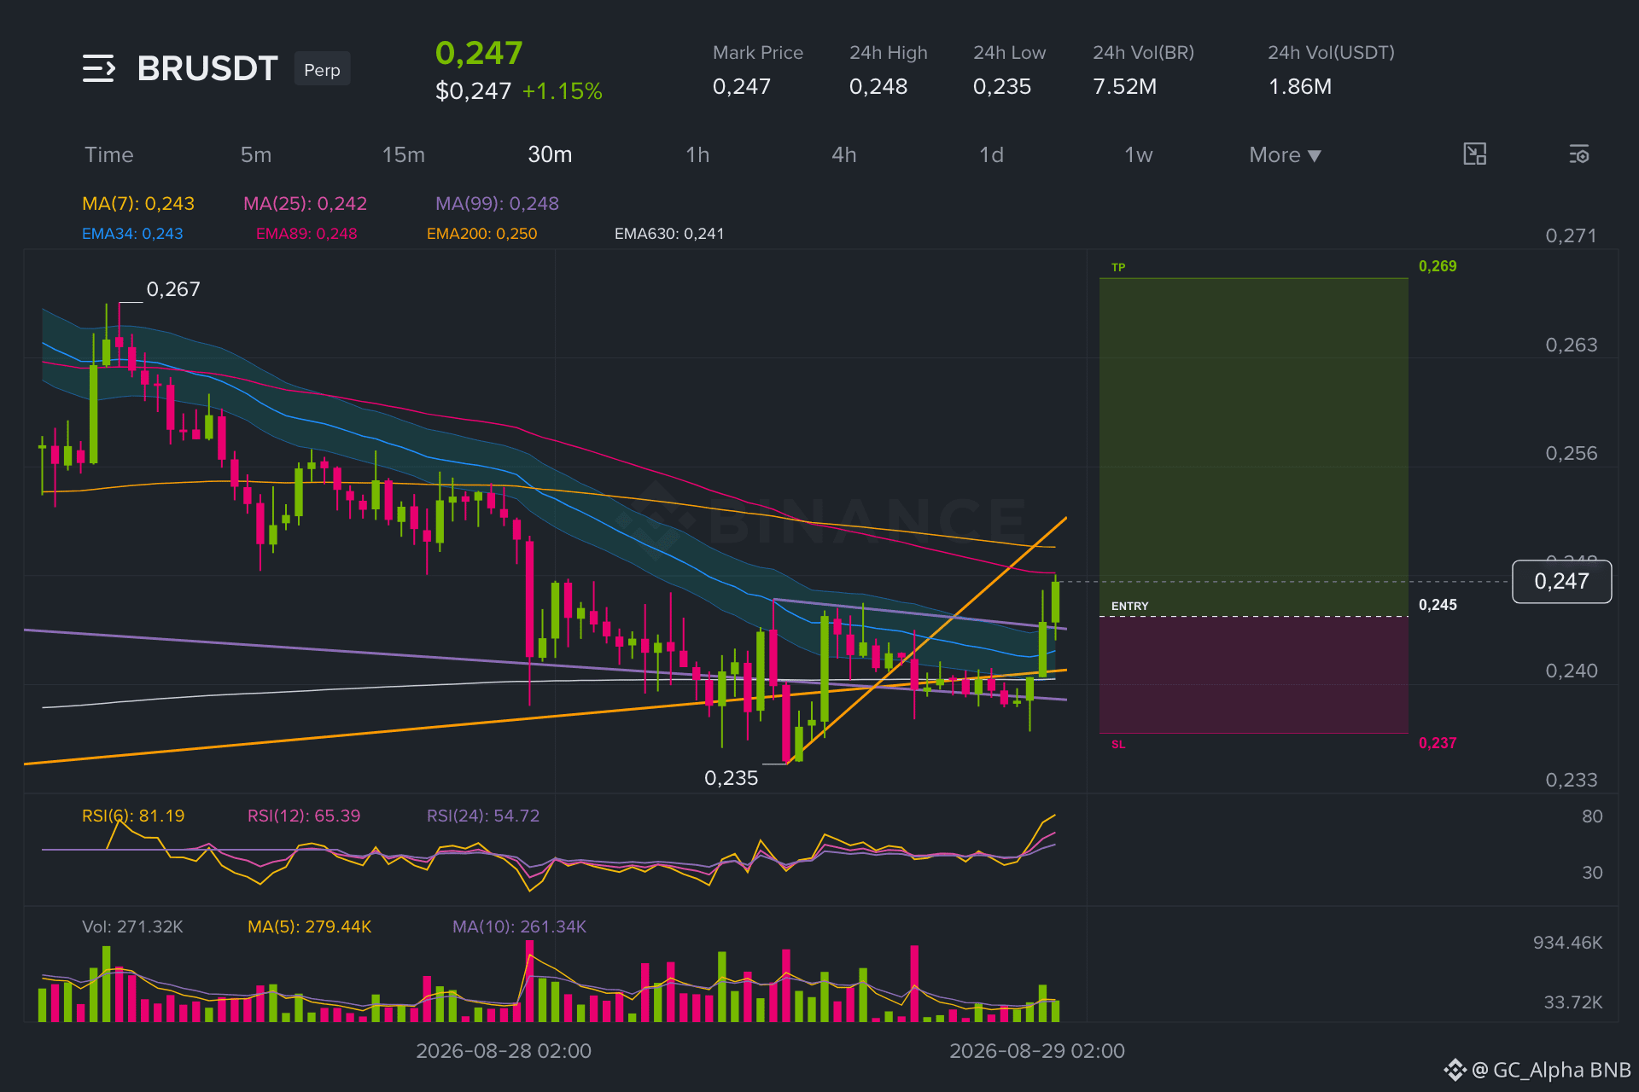Select the 15m timeframe

click(403, 155)
